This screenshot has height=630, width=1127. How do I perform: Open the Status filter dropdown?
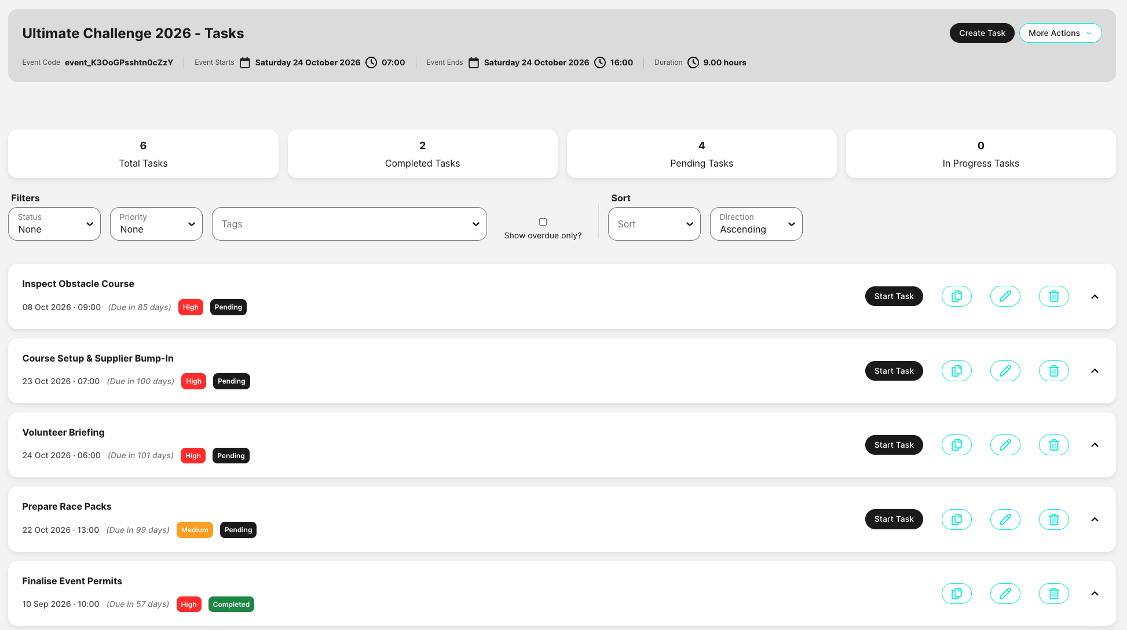coord(54,224)
